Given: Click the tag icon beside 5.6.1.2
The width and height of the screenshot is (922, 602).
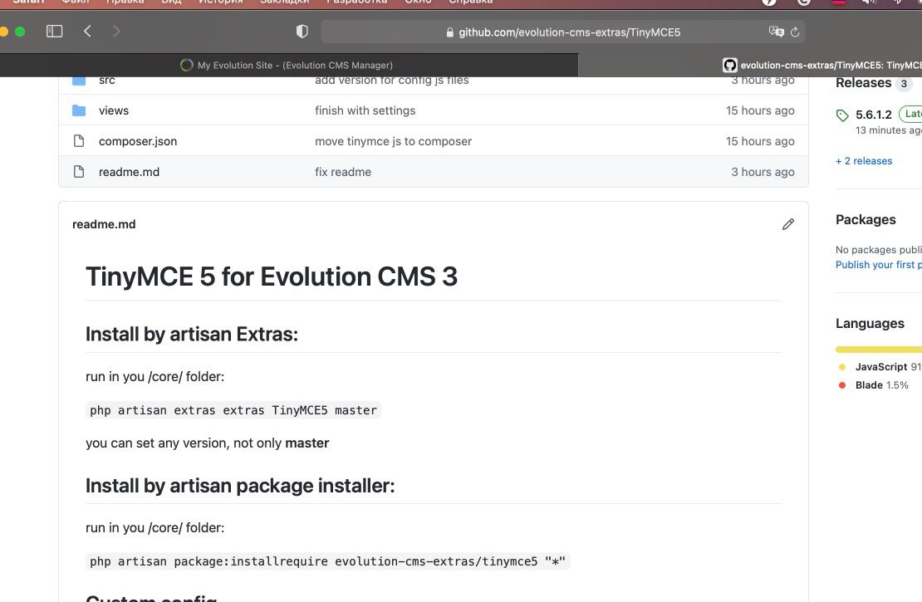Looking at the screenshot, I should click(842, 115).
